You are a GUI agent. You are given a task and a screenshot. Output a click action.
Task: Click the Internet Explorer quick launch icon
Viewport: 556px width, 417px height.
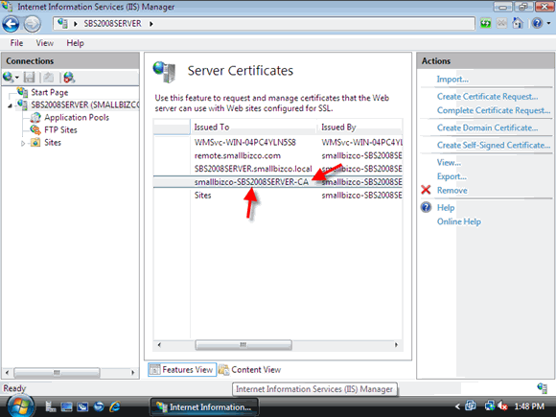115,406
